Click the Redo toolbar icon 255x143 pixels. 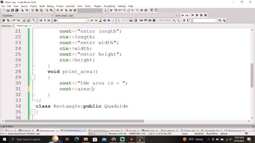(x=27, y=10)
